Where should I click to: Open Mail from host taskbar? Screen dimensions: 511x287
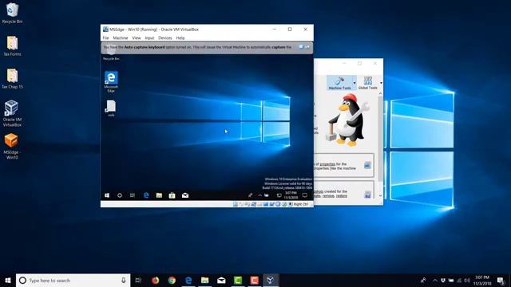click(221, 280)
